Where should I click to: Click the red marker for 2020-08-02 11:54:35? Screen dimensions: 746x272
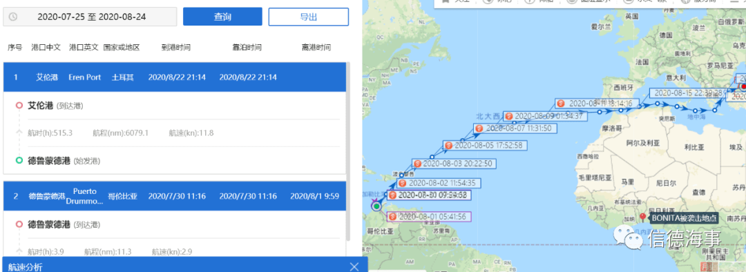[x=402, y=183]
